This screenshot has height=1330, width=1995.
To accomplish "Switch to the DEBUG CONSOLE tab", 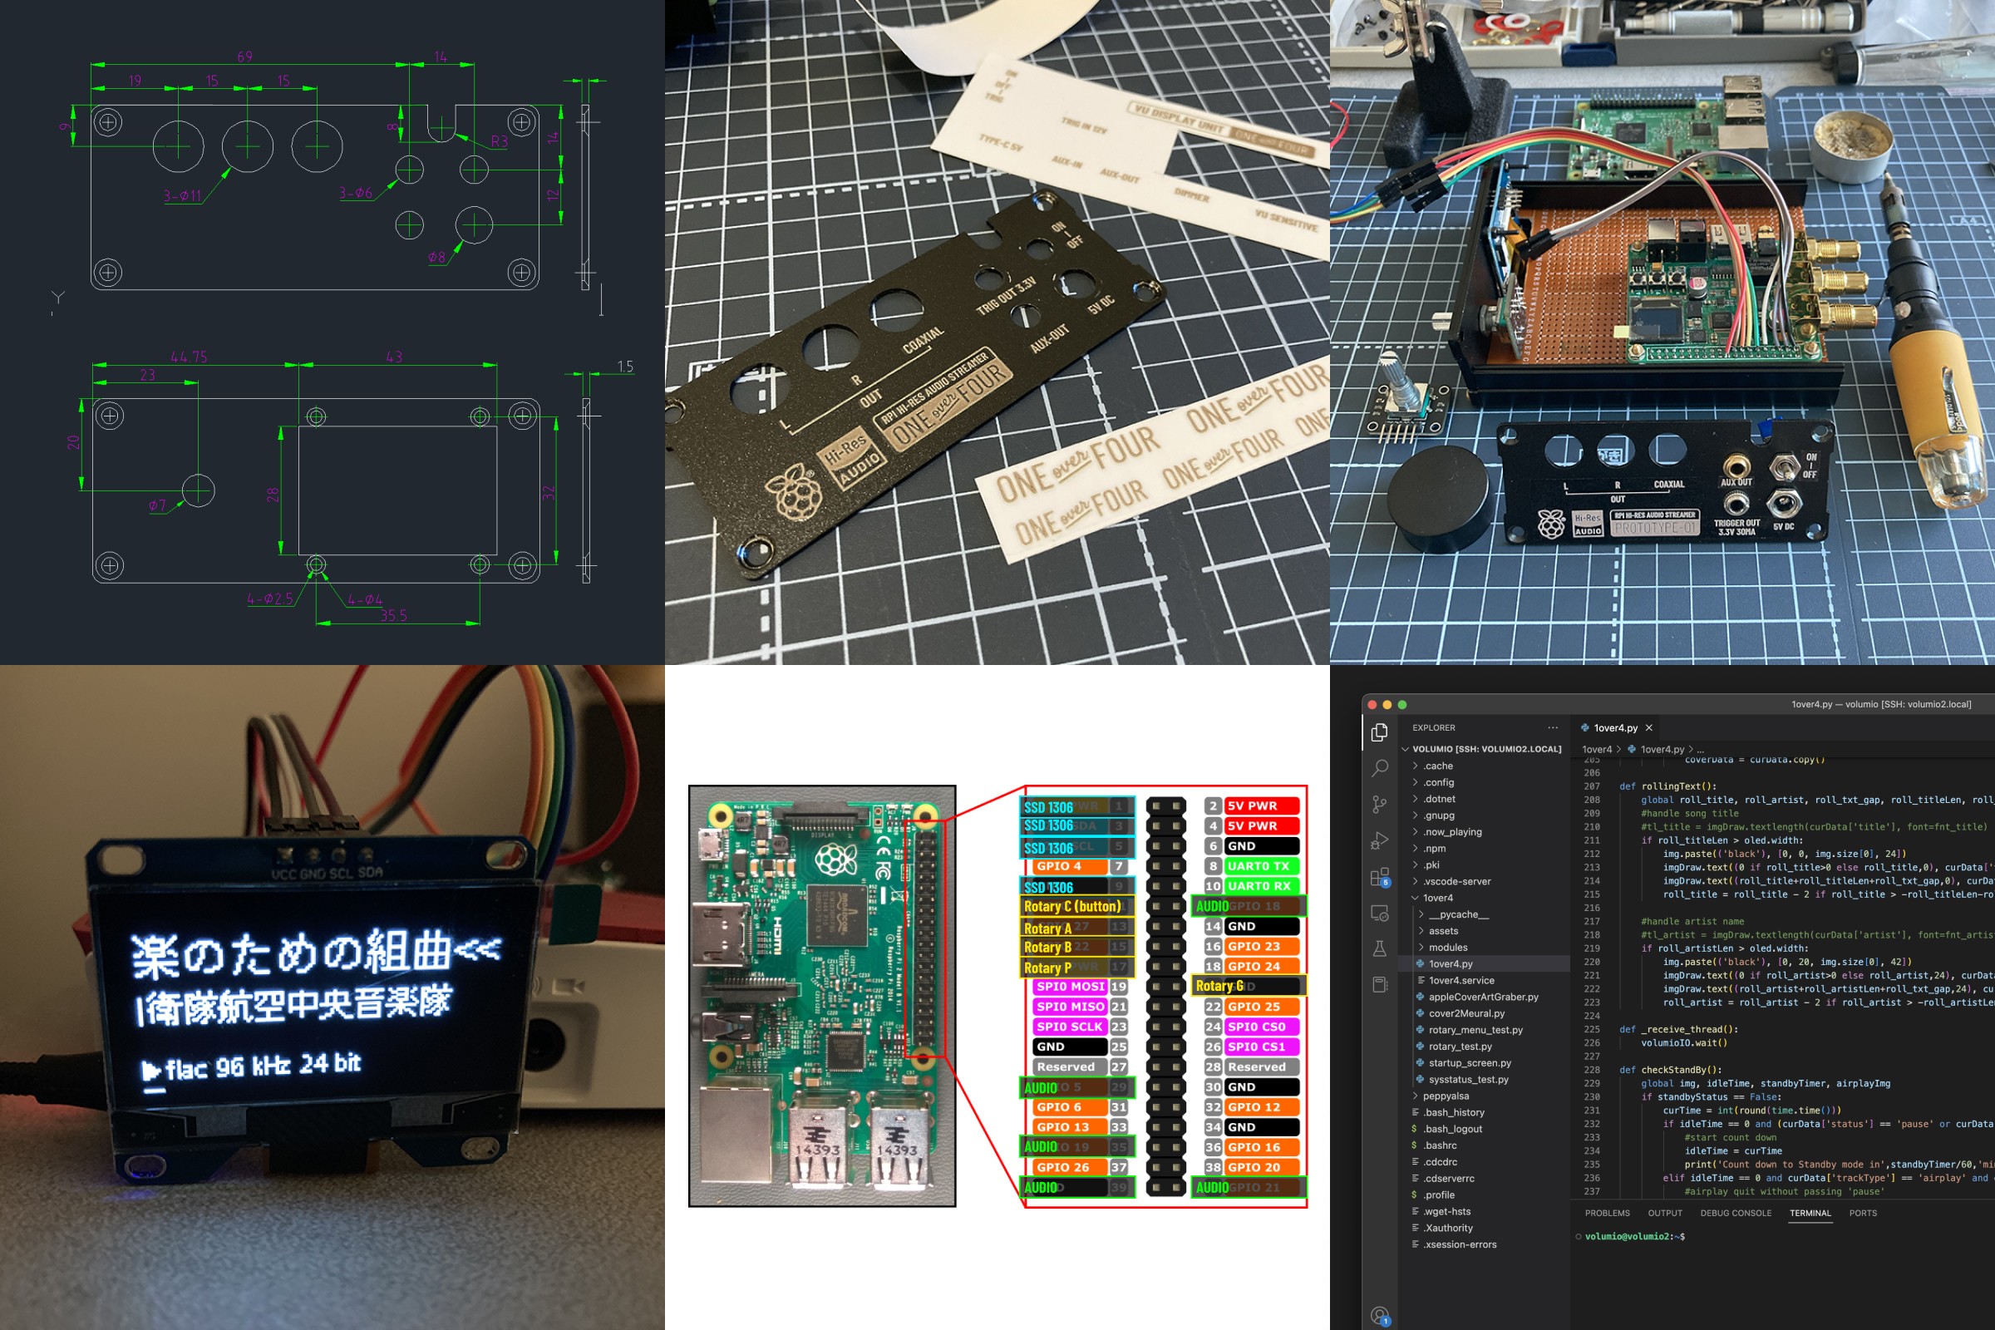I will [x=1736, y=1213].
